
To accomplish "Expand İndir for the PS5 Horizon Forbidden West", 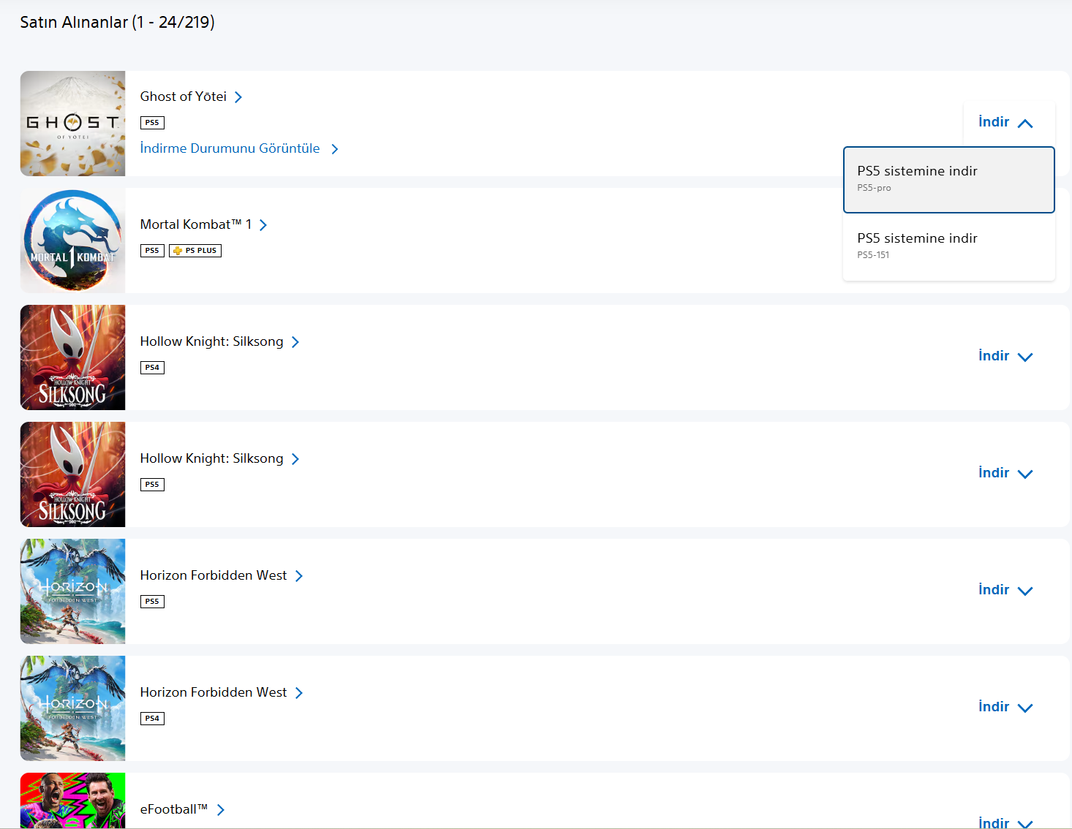I will coord(1005,590).
